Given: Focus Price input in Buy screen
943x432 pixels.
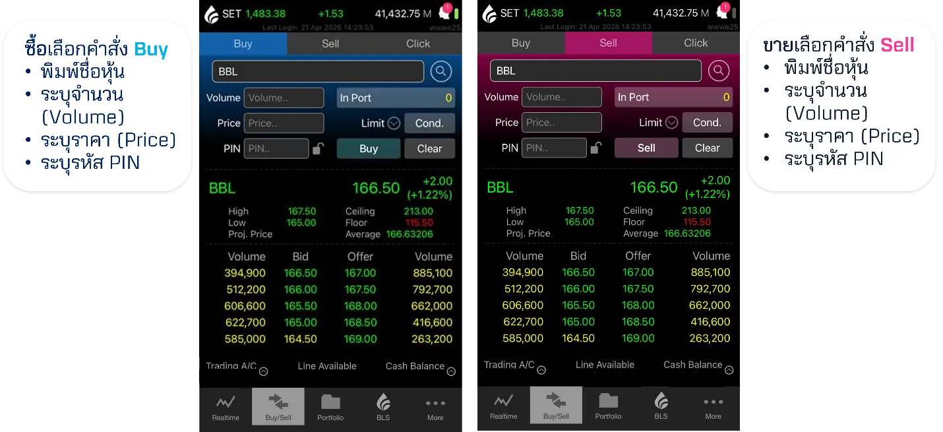Looking at the screenshot, I should click(284, 123).
